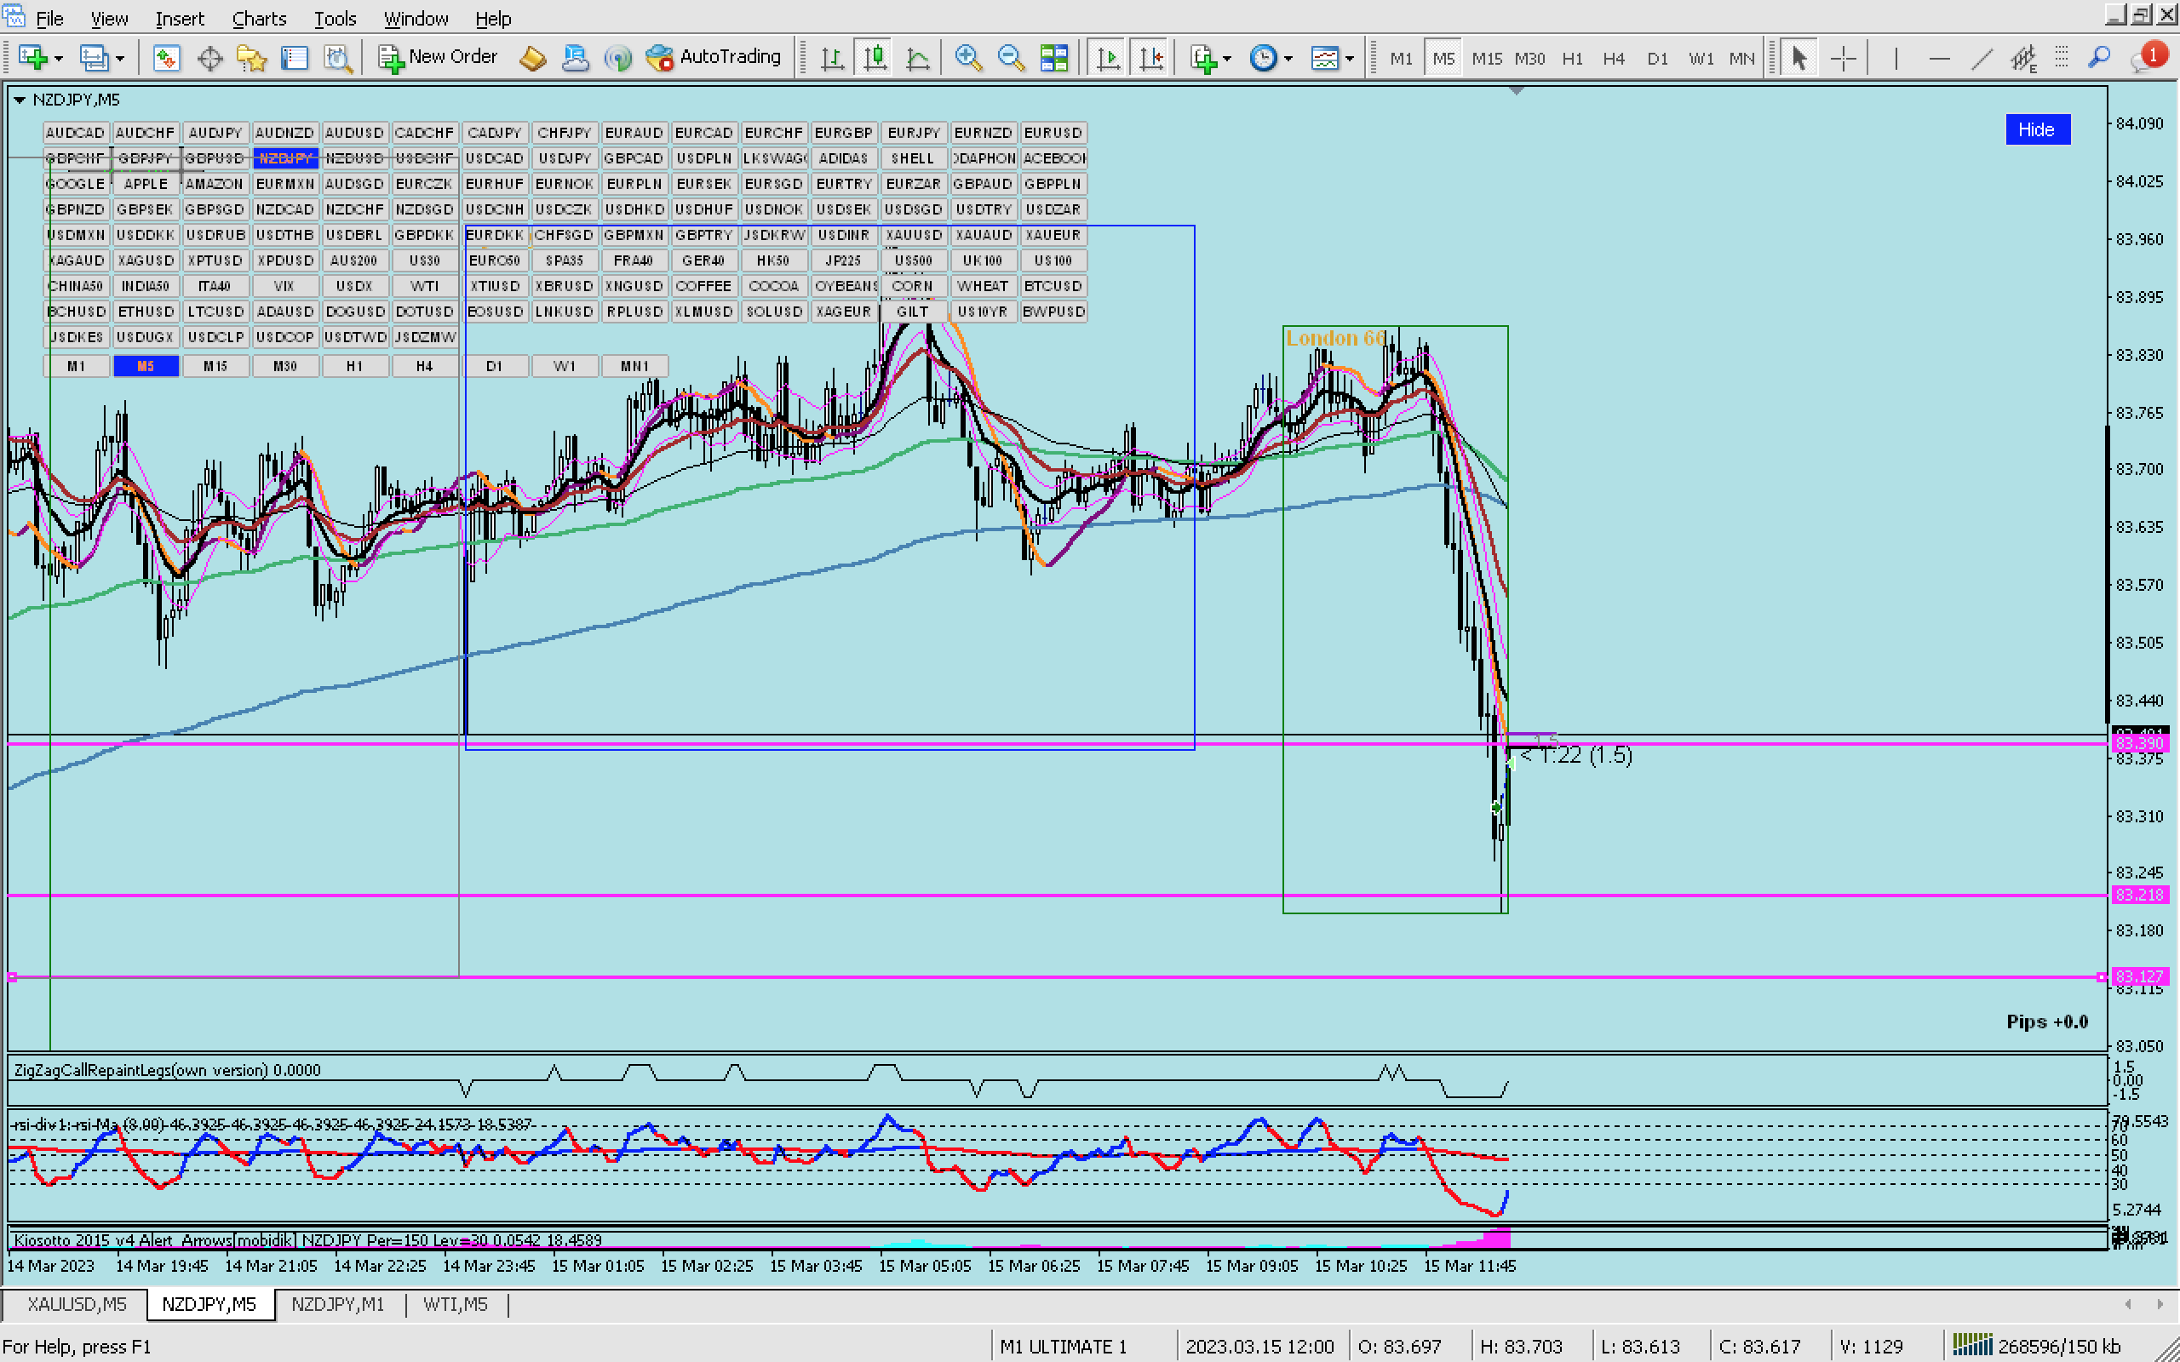Toggle AutoTrading on
2180x1362 pixels.
tap(714, 57)
